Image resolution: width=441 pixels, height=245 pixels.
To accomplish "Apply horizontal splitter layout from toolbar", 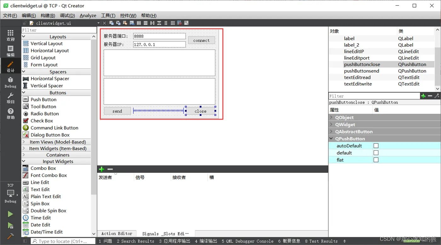I will (152, 23).
